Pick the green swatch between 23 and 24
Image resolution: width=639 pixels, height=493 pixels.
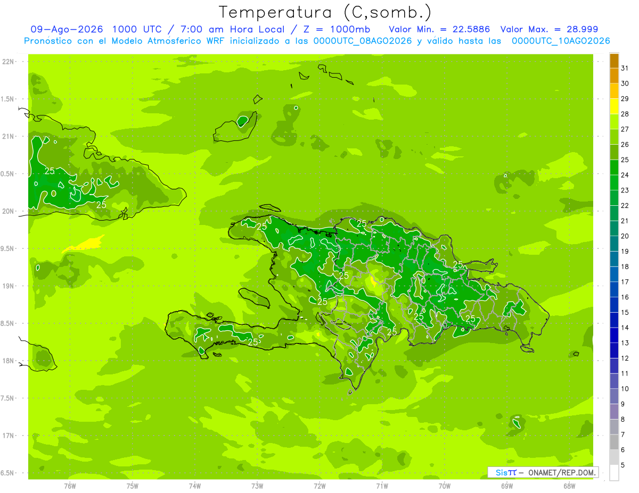click(x=615, y=182)
